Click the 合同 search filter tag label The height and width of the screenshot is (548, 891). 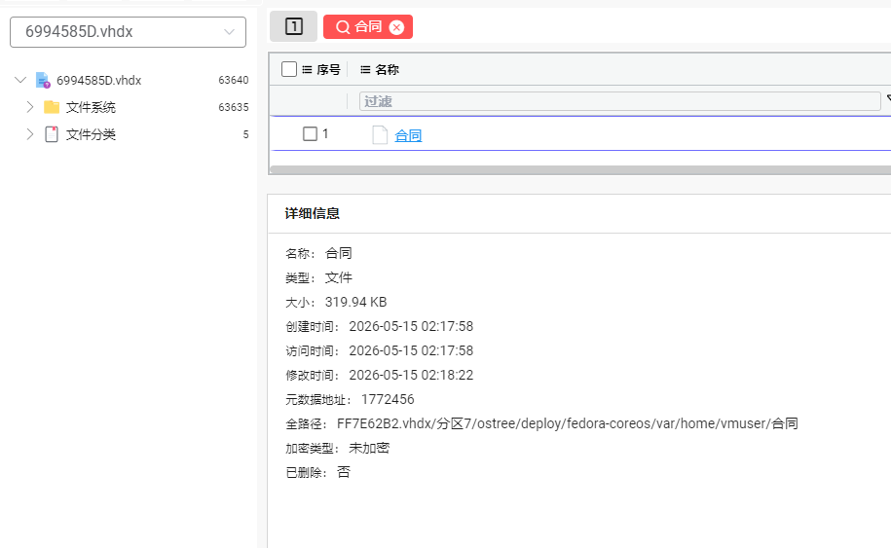[x=368, y=26]
